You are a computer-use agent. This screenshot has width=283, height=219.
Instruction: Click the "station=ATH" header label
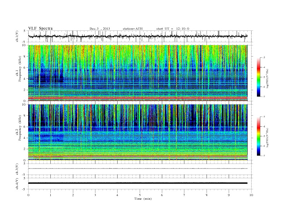(133, 29)
